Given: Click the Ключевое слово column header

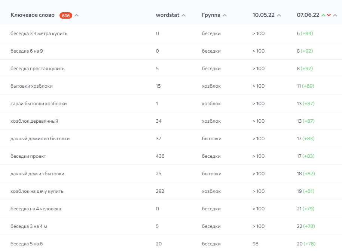Looking at the screenshot, I should tap(33, 15).
